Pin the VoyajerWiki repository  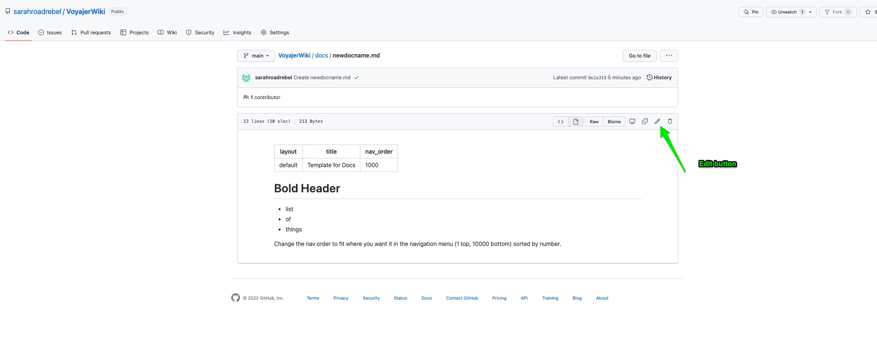click(x=751, y=12)
